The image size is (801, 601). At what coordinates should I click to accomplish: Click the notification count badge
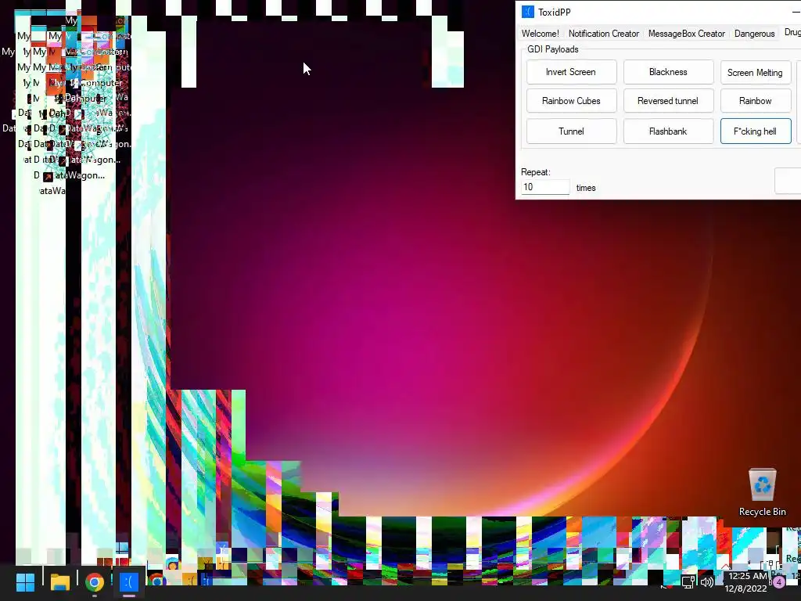pos(779,581)
